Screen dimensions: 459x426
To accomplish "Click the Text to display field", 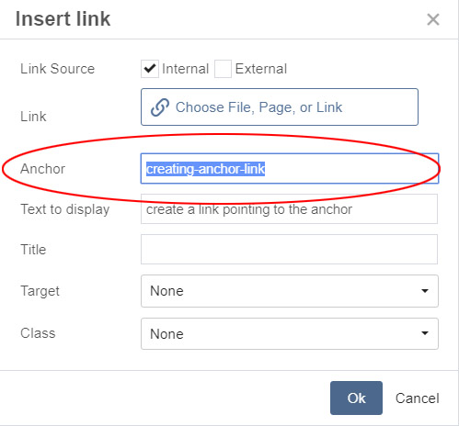I will click(x=289, y=209).
